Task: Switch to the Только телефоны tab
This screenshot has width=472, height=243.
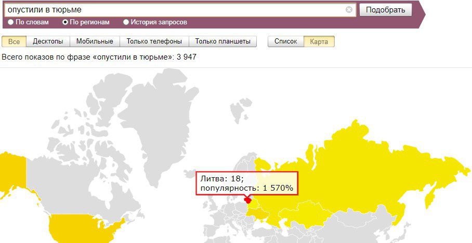Action: pyautogui.click(x=154, y=41)
